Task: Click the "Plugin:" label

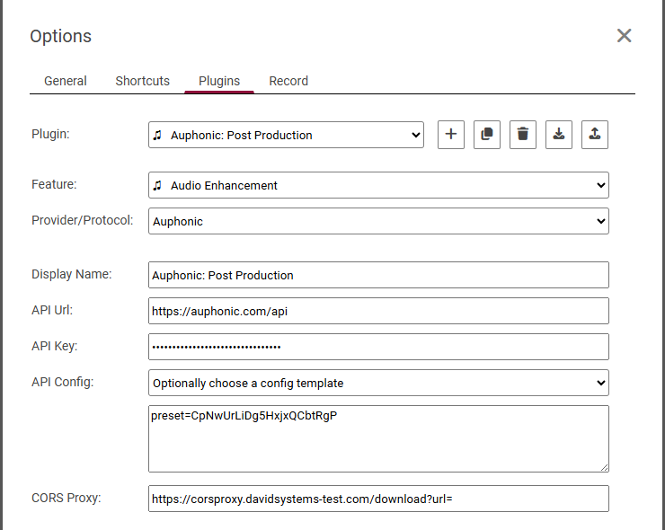Action: 50,134
